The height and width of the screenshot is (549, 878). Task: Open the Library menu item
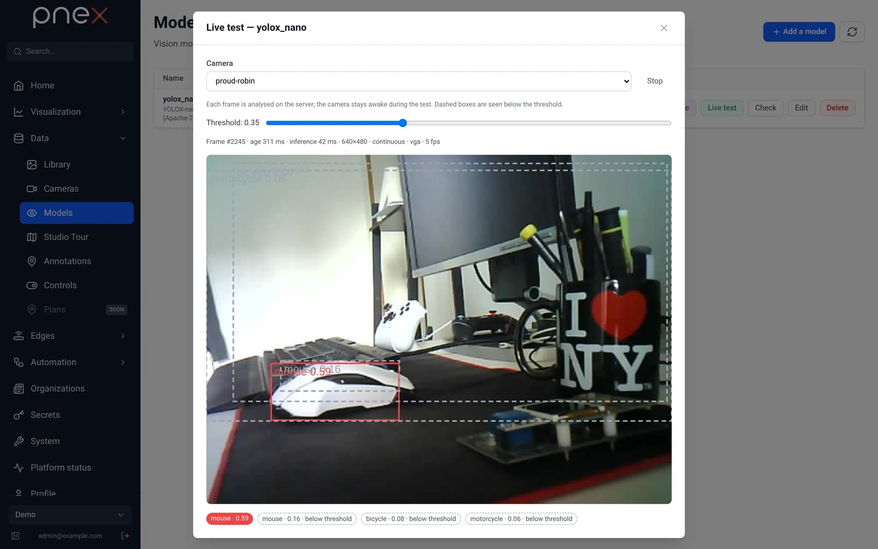77,165
